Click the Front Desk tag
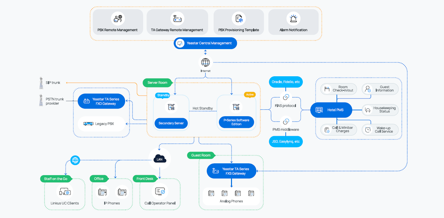Viewport: 444px width, 218px height. tap(145, 179)
